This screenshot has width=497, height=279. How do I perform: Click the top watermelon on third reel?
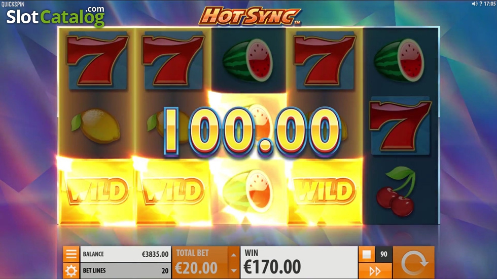[x=248, y=60]
